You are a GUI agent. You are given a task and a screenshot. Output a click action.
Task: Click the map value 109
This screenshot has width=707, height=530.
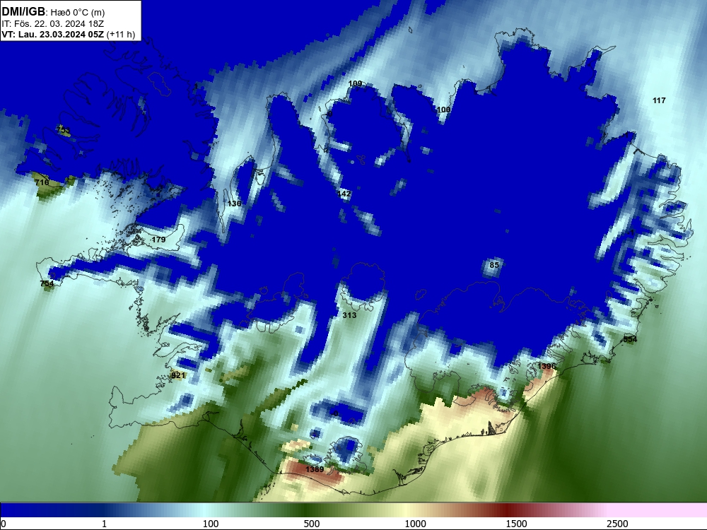356,83
